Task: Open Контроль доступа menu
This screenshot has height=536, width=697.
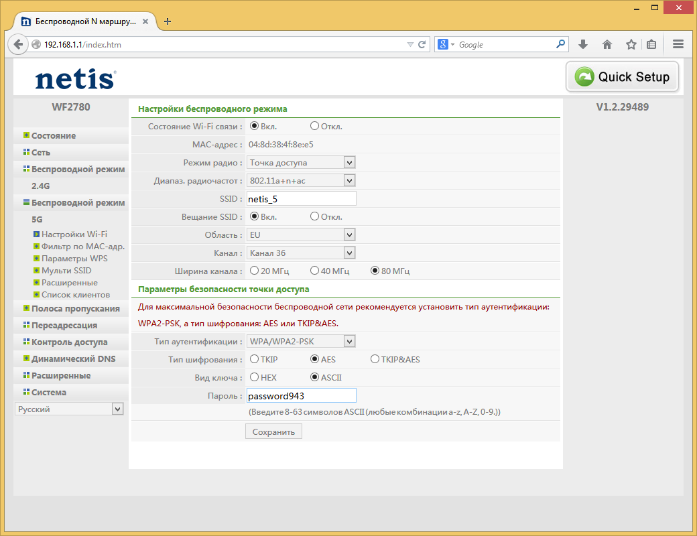Action: coord(69,342)
